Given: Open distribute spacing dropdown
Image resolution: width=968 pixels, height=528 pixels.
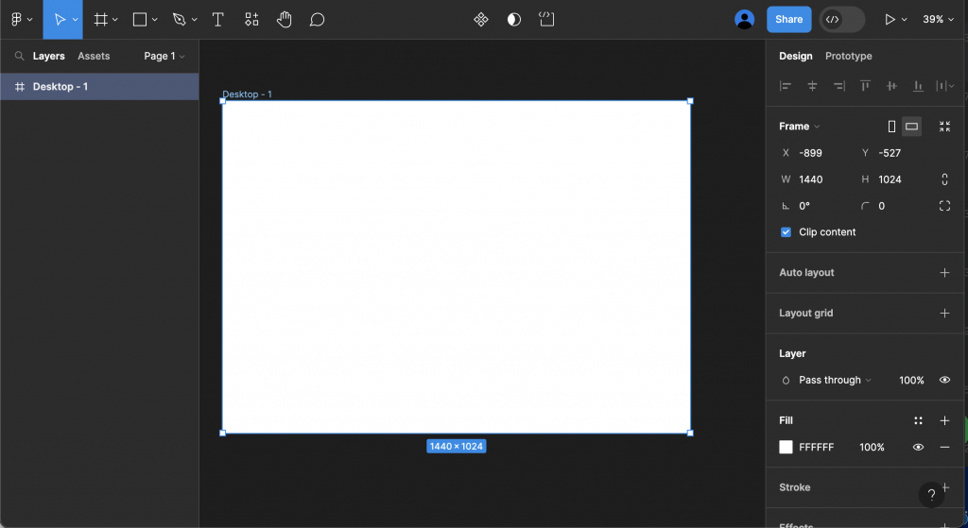Looking at the screenshot, I should (x=944, y=86).
